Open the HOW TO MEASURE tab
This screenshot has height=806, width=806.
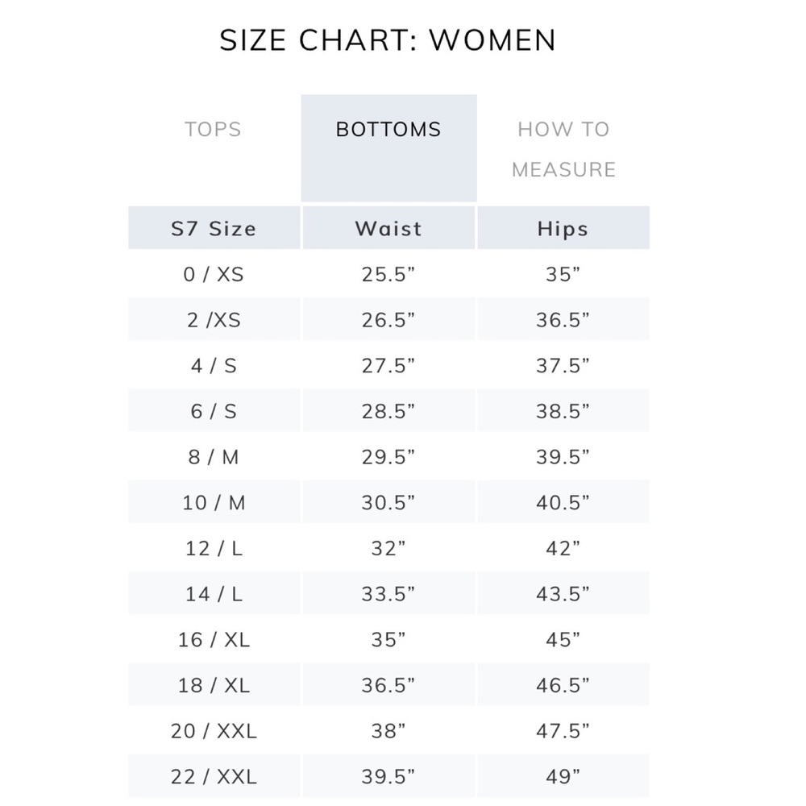click(x=564, y=149)
